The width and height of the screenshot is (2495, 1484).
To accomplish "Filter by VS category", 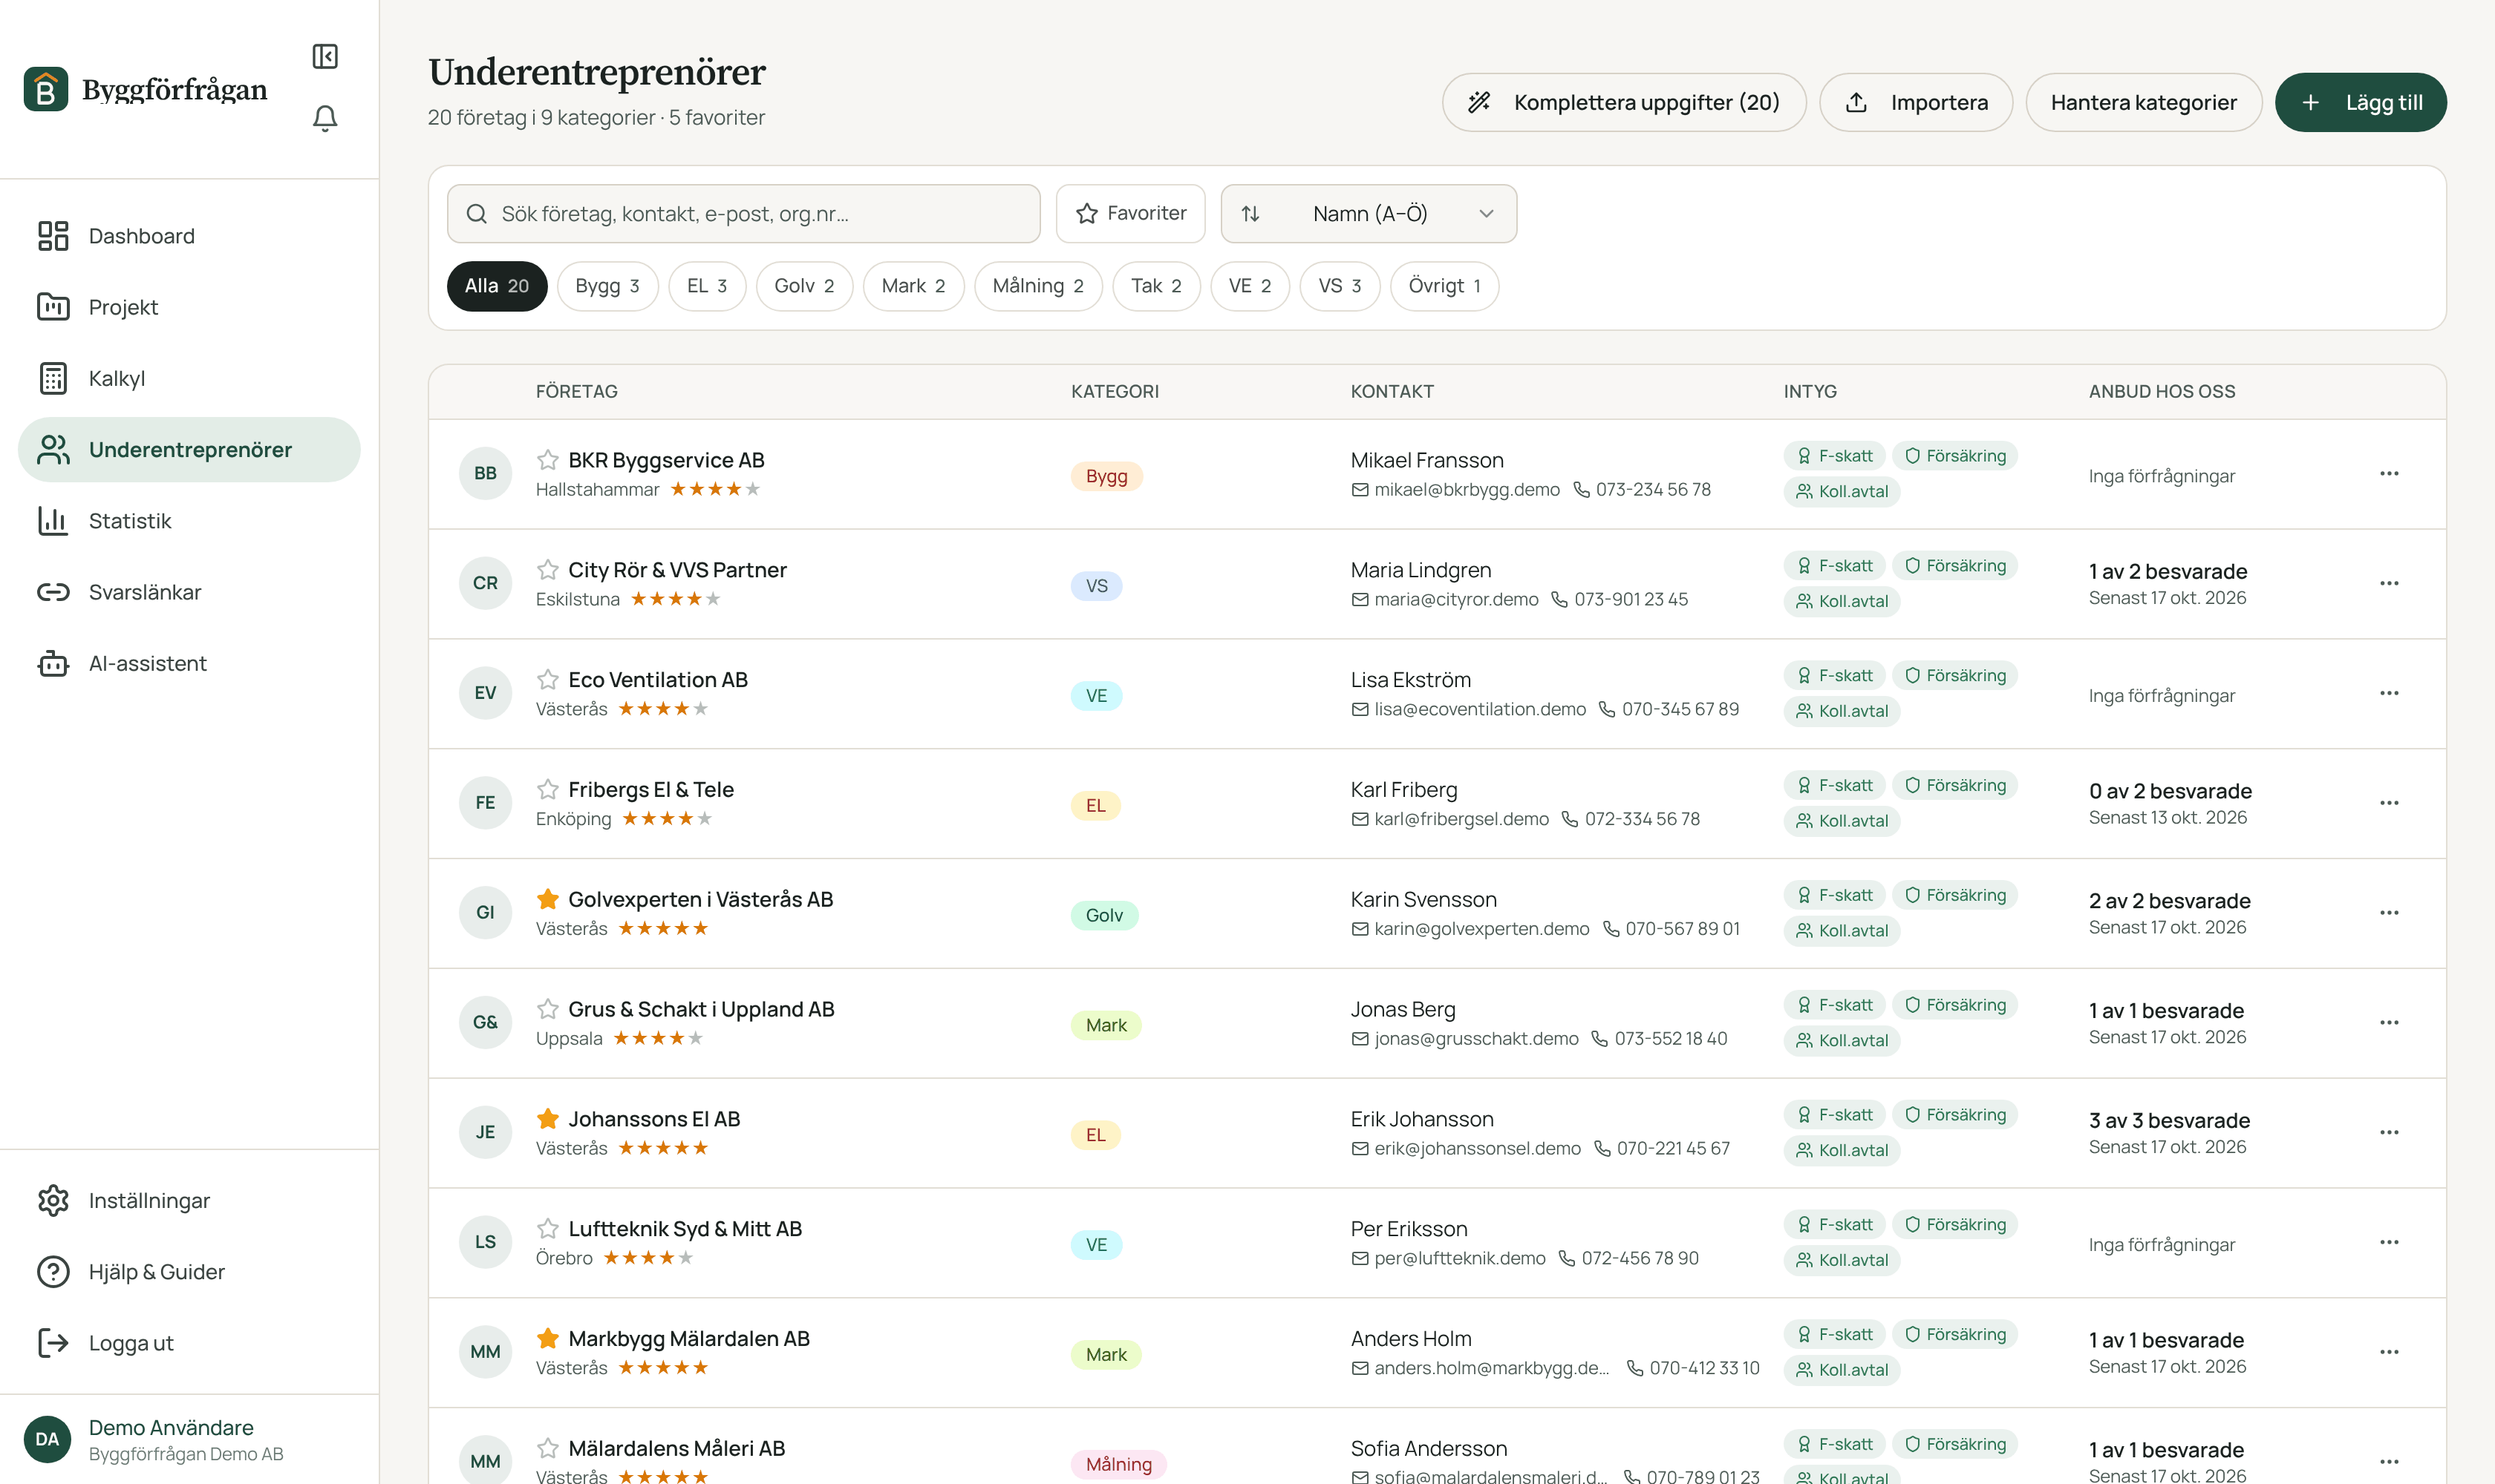I will point(1339,286).
